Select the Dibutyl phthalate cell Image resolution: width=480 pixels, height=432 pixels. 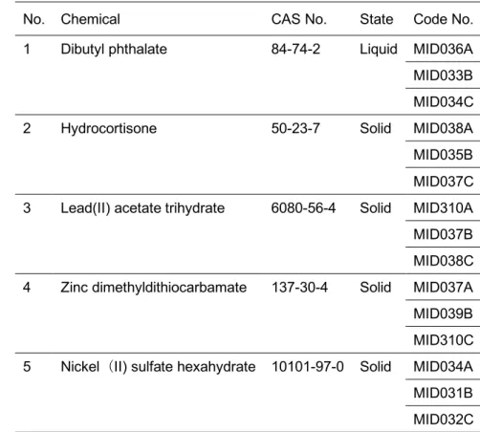pos(114,50)
